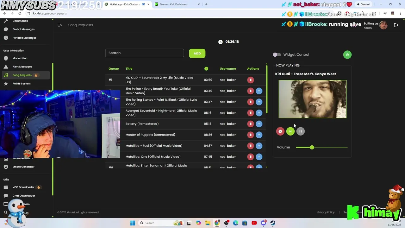
Task: Delete the Metallica: One request
Action: coord(250,157)
